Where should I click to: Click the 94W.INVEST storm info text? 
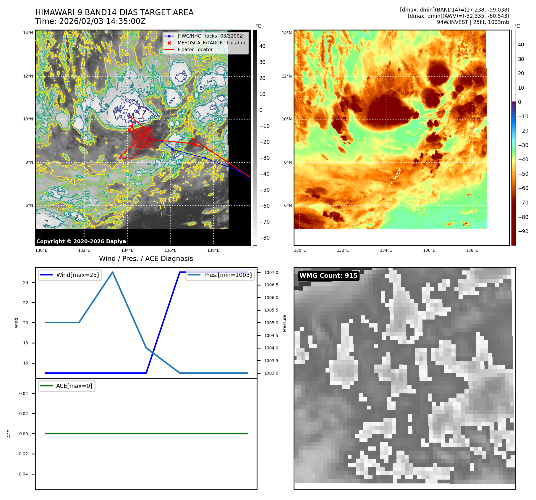[473, 22]
